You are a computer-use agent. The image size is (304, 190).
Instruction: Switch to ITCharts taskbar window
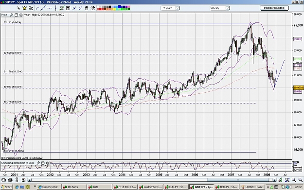coord(74,187)
